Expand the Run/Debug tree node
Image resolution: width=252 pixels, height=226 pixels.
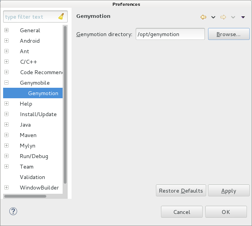click(x=7, y=156)
